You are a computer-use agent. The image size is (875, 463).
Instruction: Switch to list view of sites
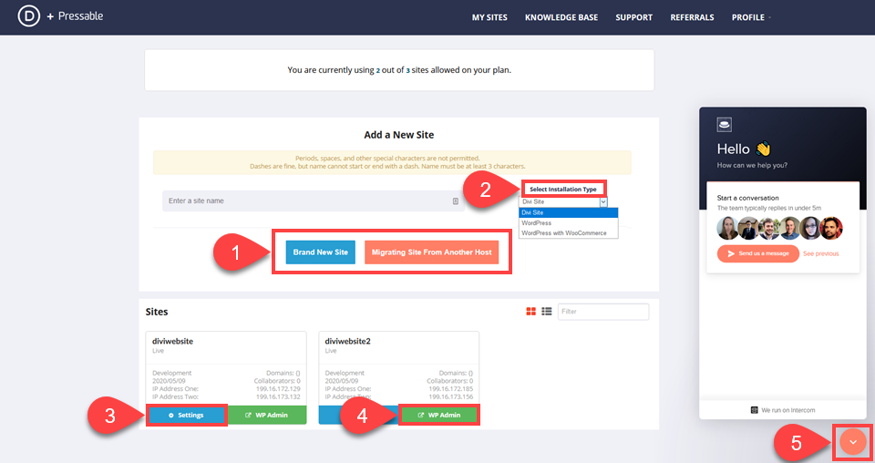[x=546, y=312]
